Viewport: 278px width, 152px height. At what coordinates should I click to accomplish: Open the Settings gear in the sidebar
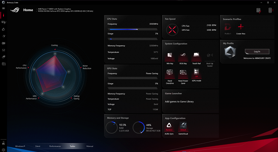[x=4, y=150]
